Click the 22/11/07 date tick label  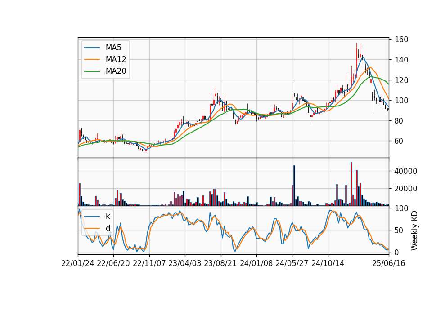[x=149, y=263]
